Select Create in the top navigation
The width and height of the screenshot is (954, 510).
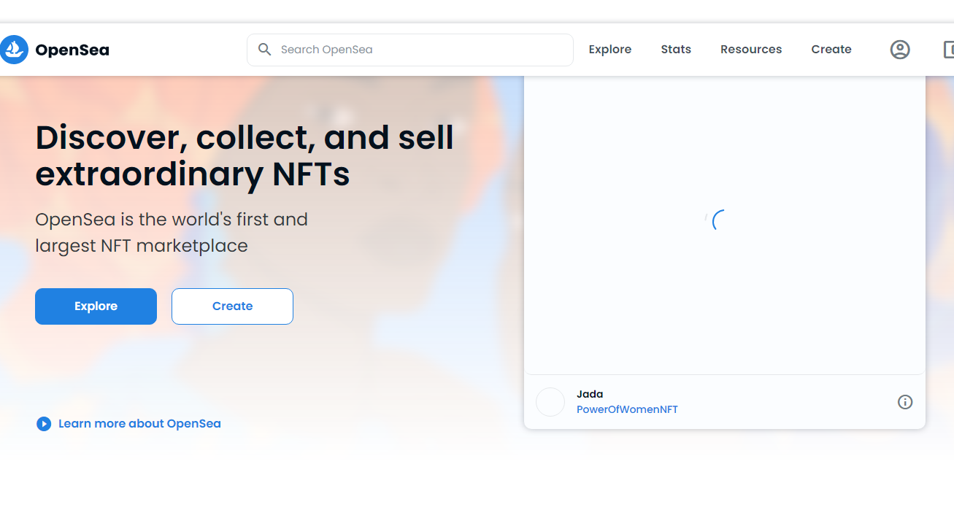pos(831,50)
